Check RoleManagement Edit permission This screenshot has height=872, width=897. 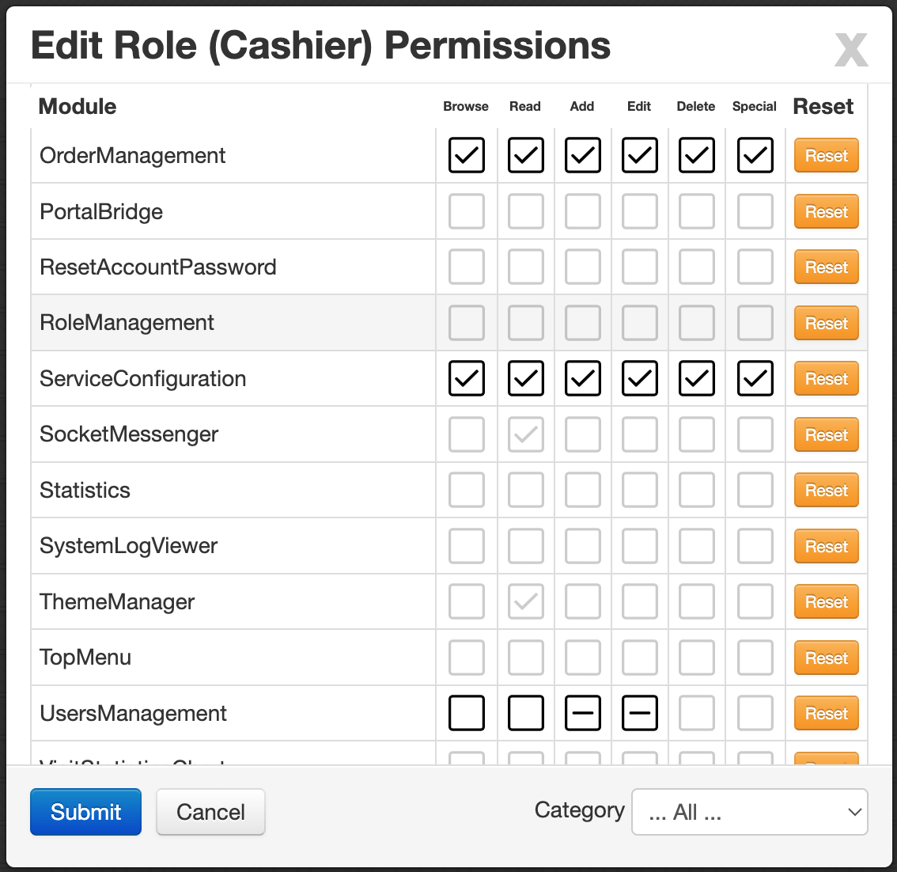[x=639, y=323]
